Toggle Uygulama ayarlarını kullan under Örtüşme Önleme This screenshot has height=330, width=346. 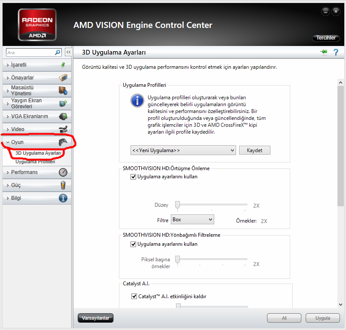pyautogui.click(x=133, y=177)
